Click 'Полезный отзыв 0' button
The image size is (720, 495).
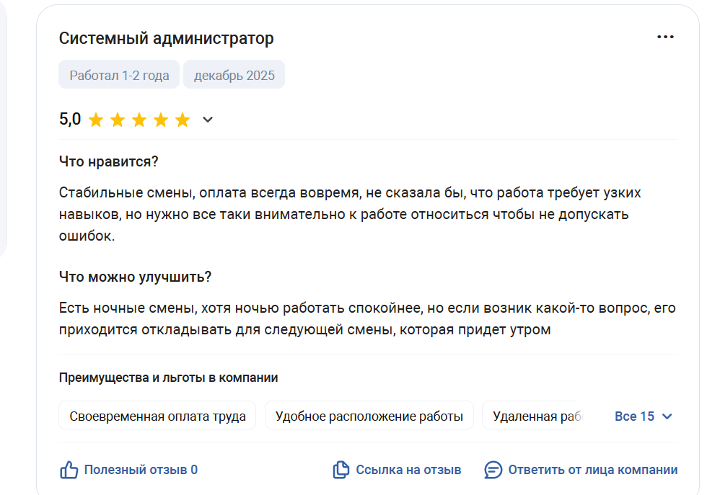[141, 470]
